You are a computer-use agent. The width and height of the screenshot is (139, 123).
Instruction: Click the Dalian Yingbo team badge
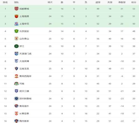16,61
